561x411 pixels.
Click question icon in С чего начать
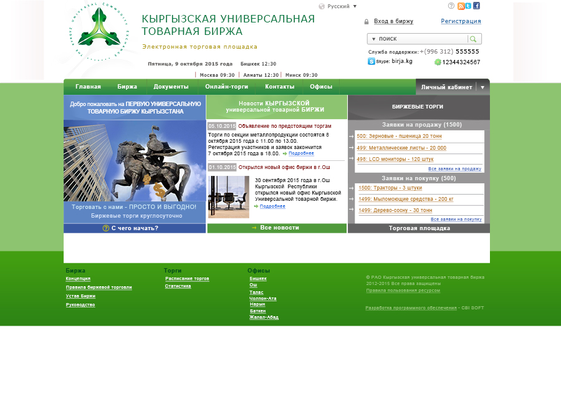pyautogui.click(x=106, y=228)
